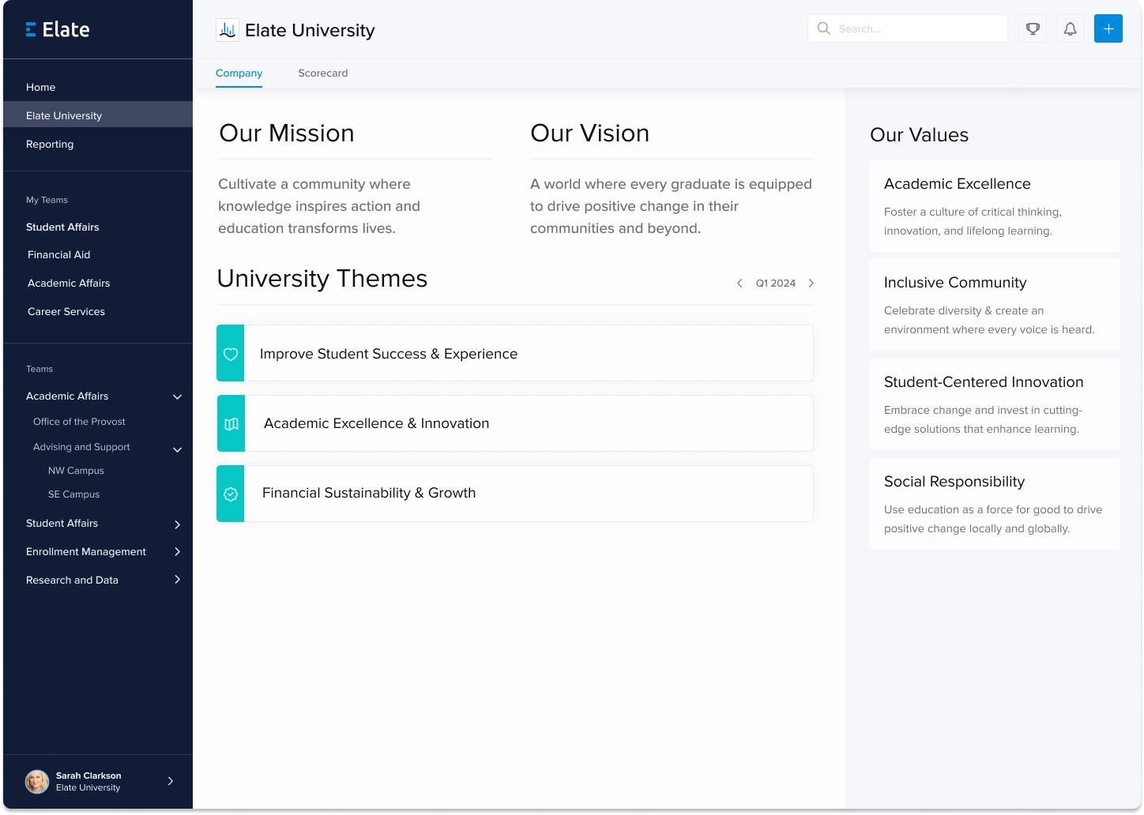
Task: Click Sarah Clarkson's avatar photo
Action: pyautogui.click(x=37, y=781)
